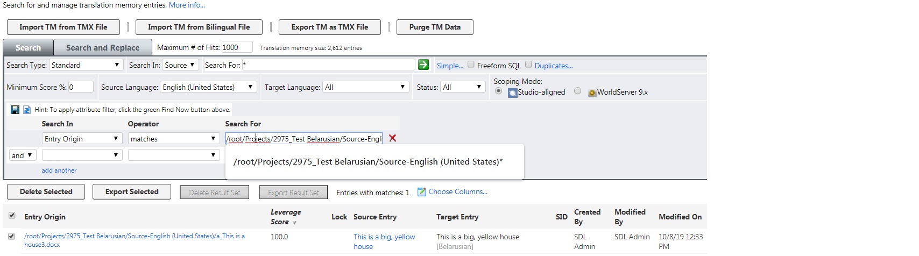919x256 pixels.
Task: Click Import TM from TMX File button
Action: pyautogui.click(x=63, y=27)
